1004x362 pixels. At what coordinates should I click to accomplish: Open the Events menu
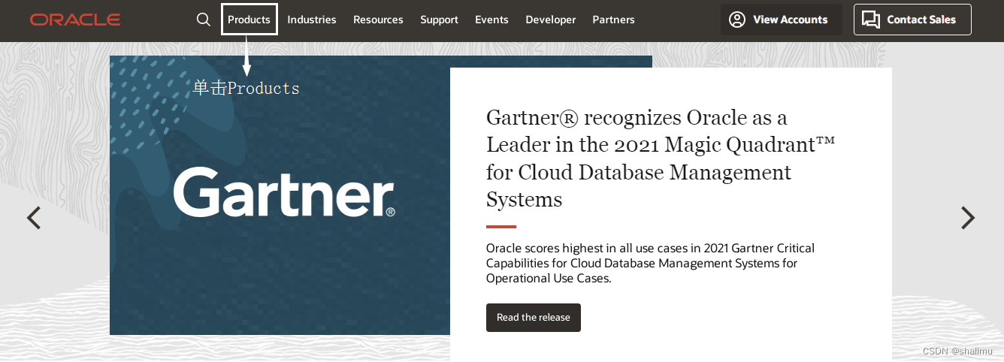click(x=491, y=20)
